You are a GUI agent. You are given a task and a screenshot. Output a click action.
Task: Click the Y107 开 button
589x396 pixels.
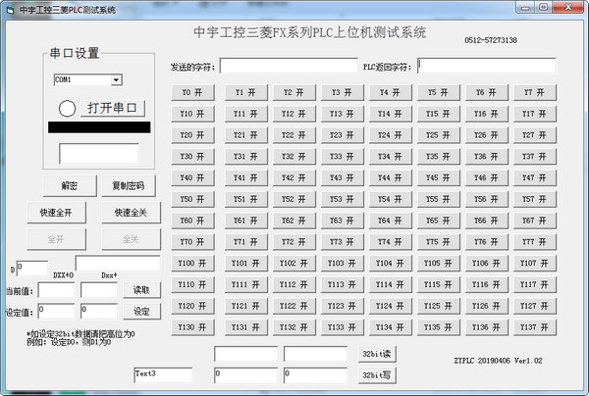coord(535,264)
